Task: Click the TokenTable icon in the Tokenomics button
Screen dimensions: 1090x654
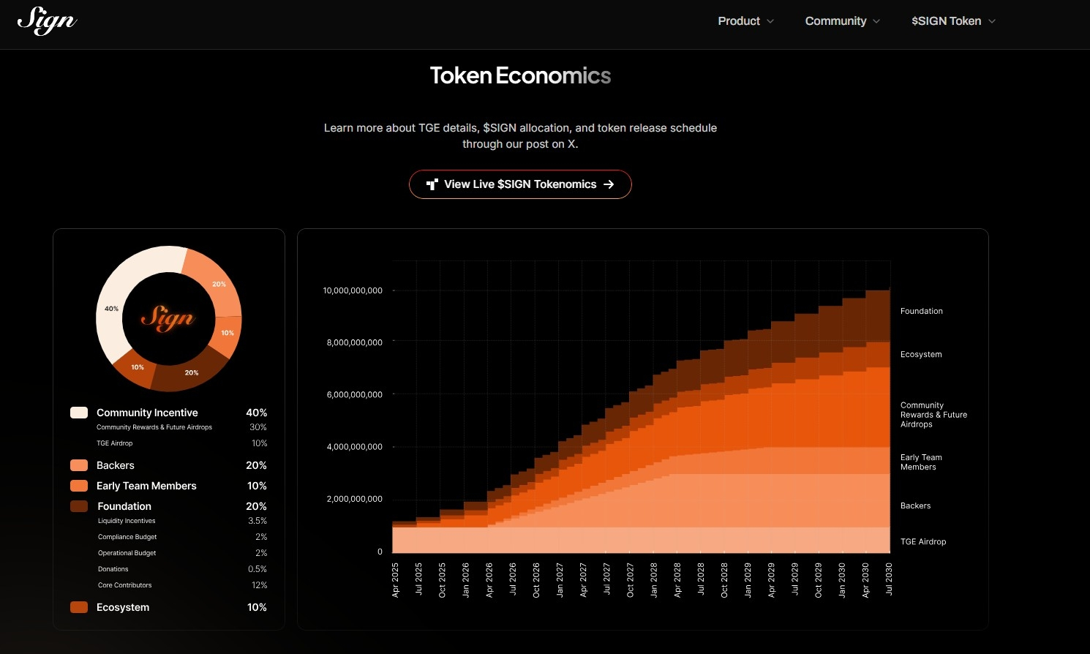Action: click(x=432, y=184)
